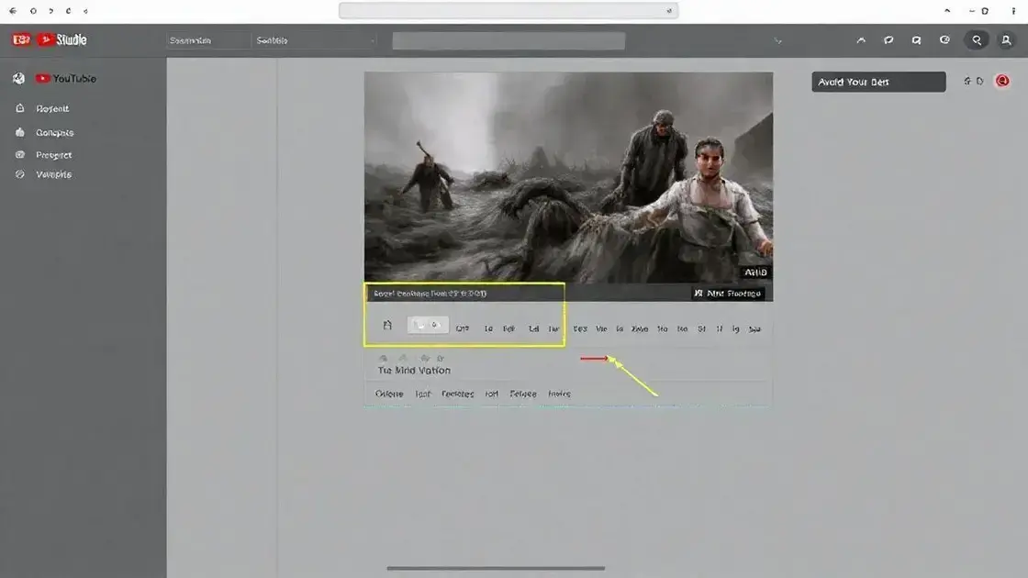Click the channel avatar icon beside YouTube
This screenshot has width=1028, height=578.
[18, 79]
